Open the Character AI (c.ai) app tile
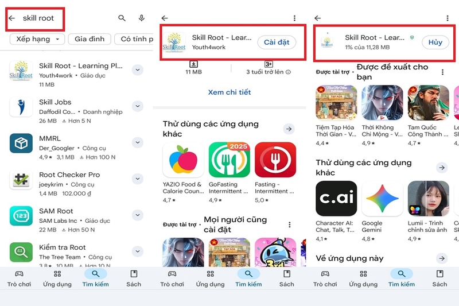The height and width of the screenshot is (306, 459). [x=336, y=211]
